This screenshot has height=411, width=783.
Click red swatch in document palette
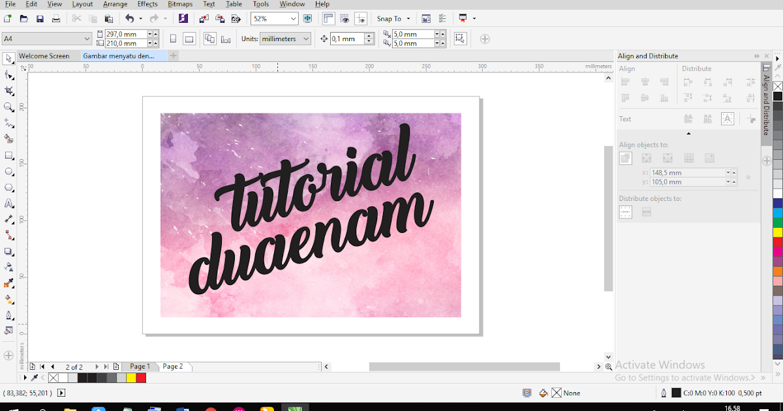[141, 378]
